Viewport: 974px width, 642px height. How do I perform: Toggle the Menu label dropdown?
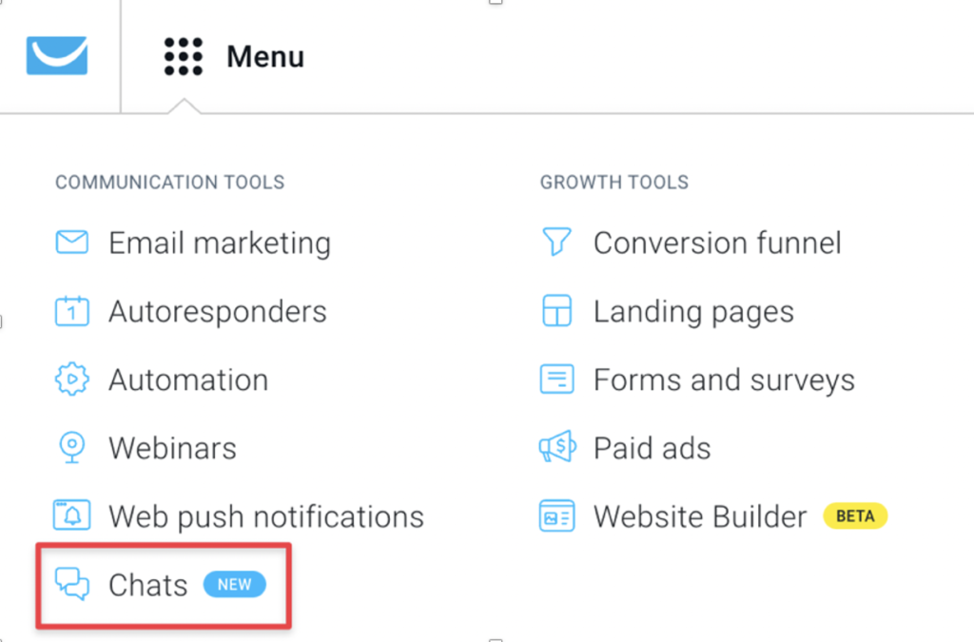point(265,56)
